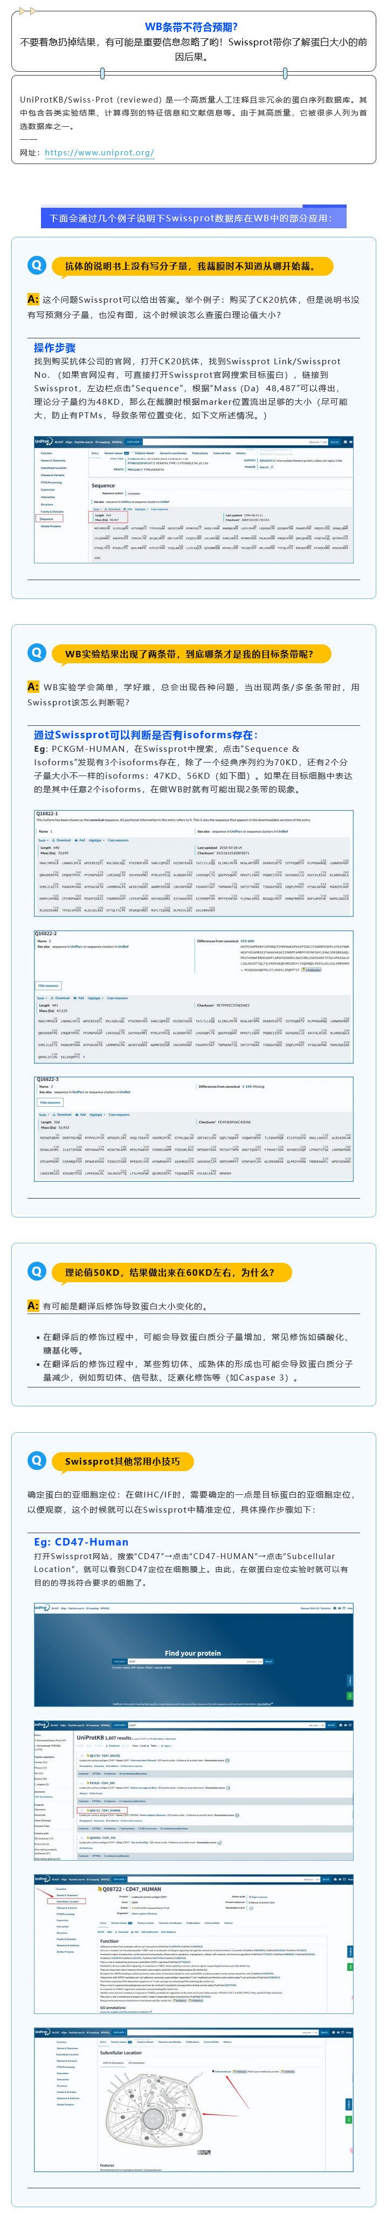Click the Q icon beside the two-bands question
This screenshot has width=386, height=2218.
pyautogui.click(x=36, y=652)
